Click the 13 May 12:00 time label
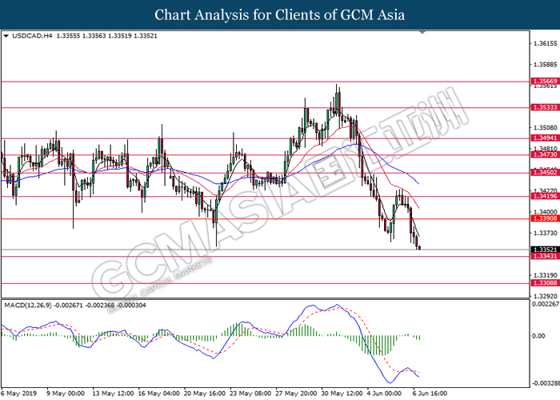 [x=113, y=394]
